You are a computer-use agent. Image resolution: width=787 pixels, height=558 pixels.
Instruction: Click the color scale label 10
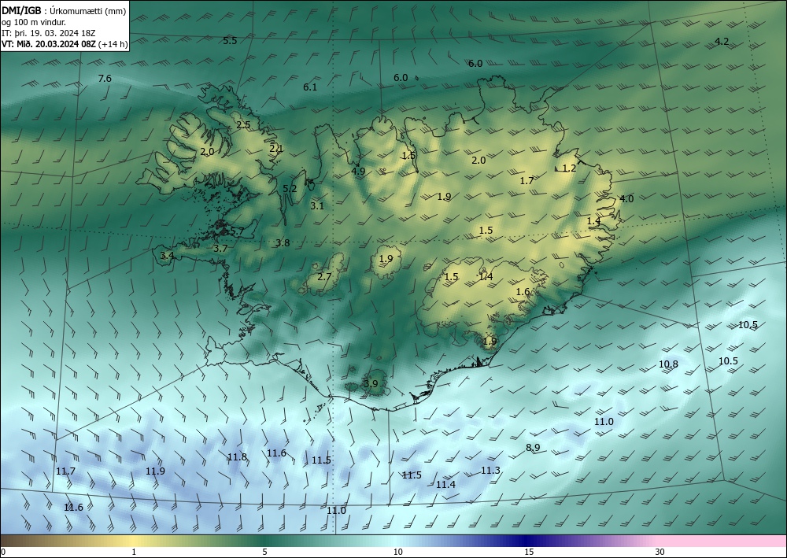click(398, 552)
